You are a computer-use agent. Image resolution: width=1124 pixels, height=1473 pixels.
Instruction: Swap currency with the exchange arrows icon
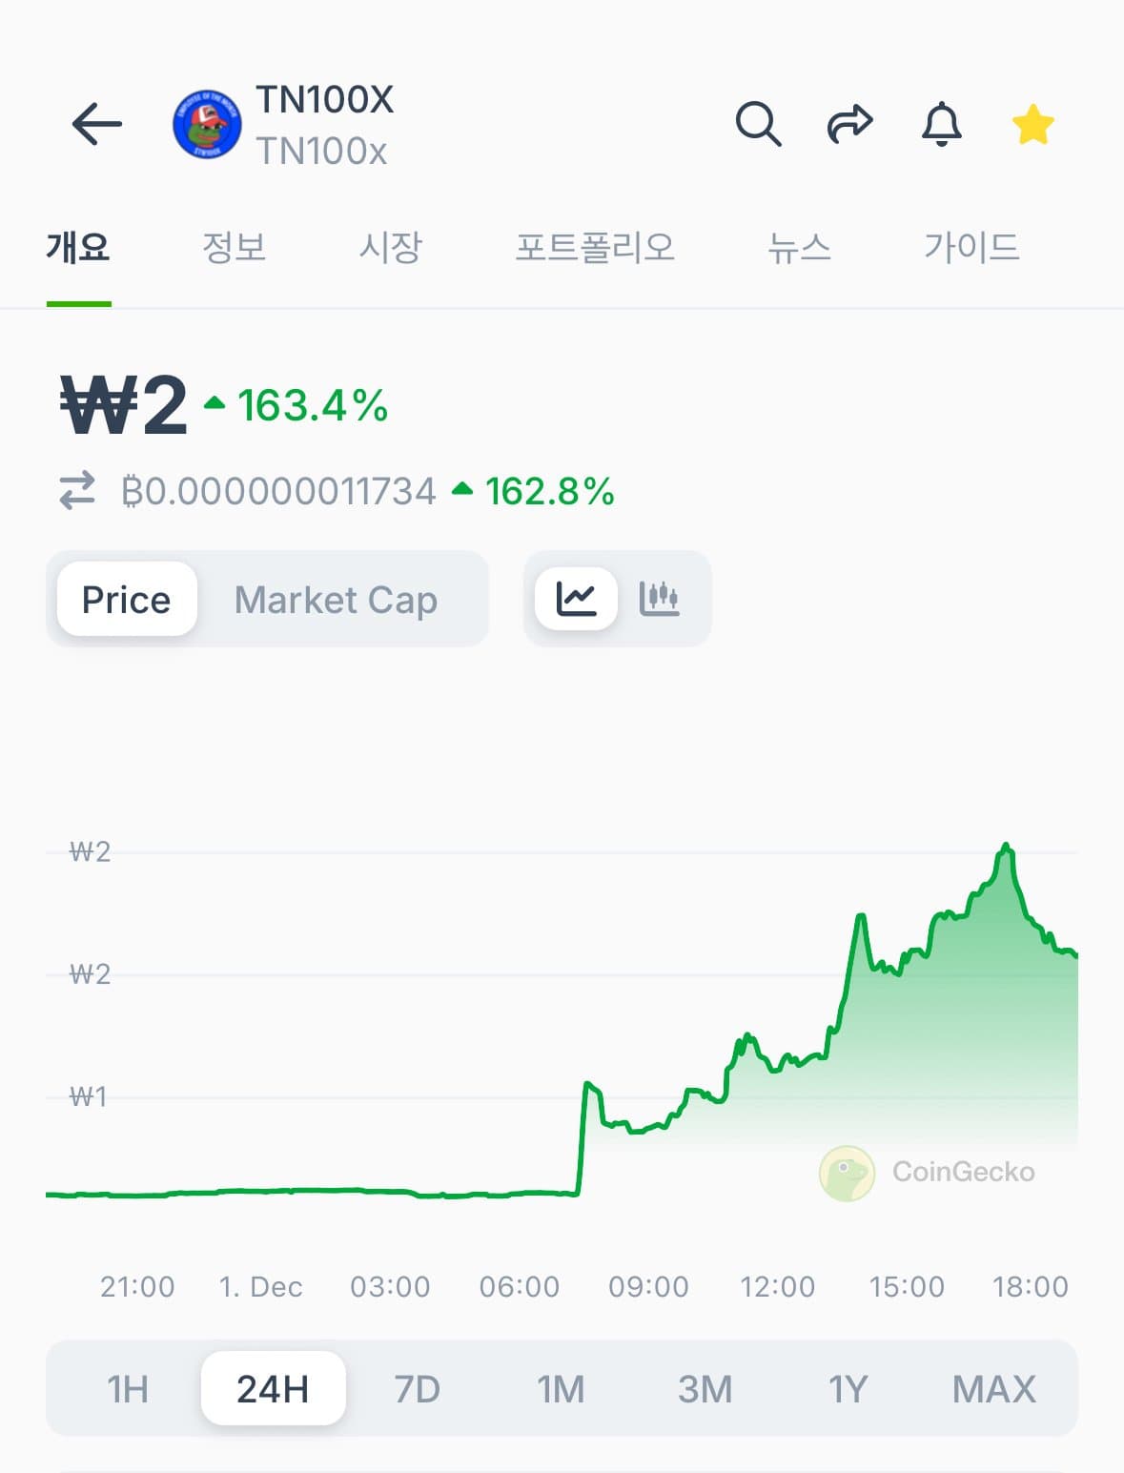(x=77, y=491)
